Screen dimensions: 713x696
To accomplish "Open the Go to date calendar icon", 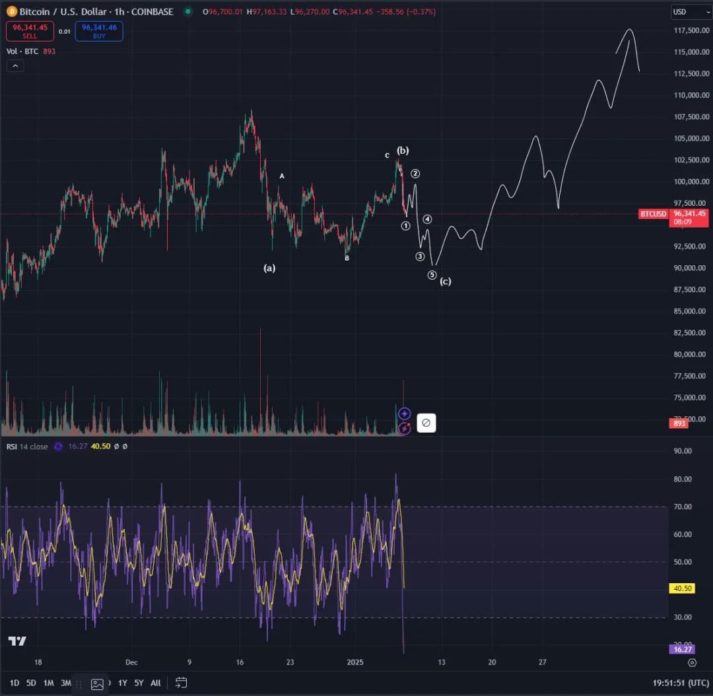I will pyautogui.click(x=182, y=683).
